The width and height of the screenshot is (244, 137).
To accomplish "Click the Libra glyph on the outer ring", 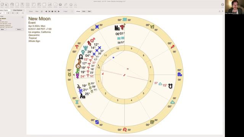I will pos(172,102).
